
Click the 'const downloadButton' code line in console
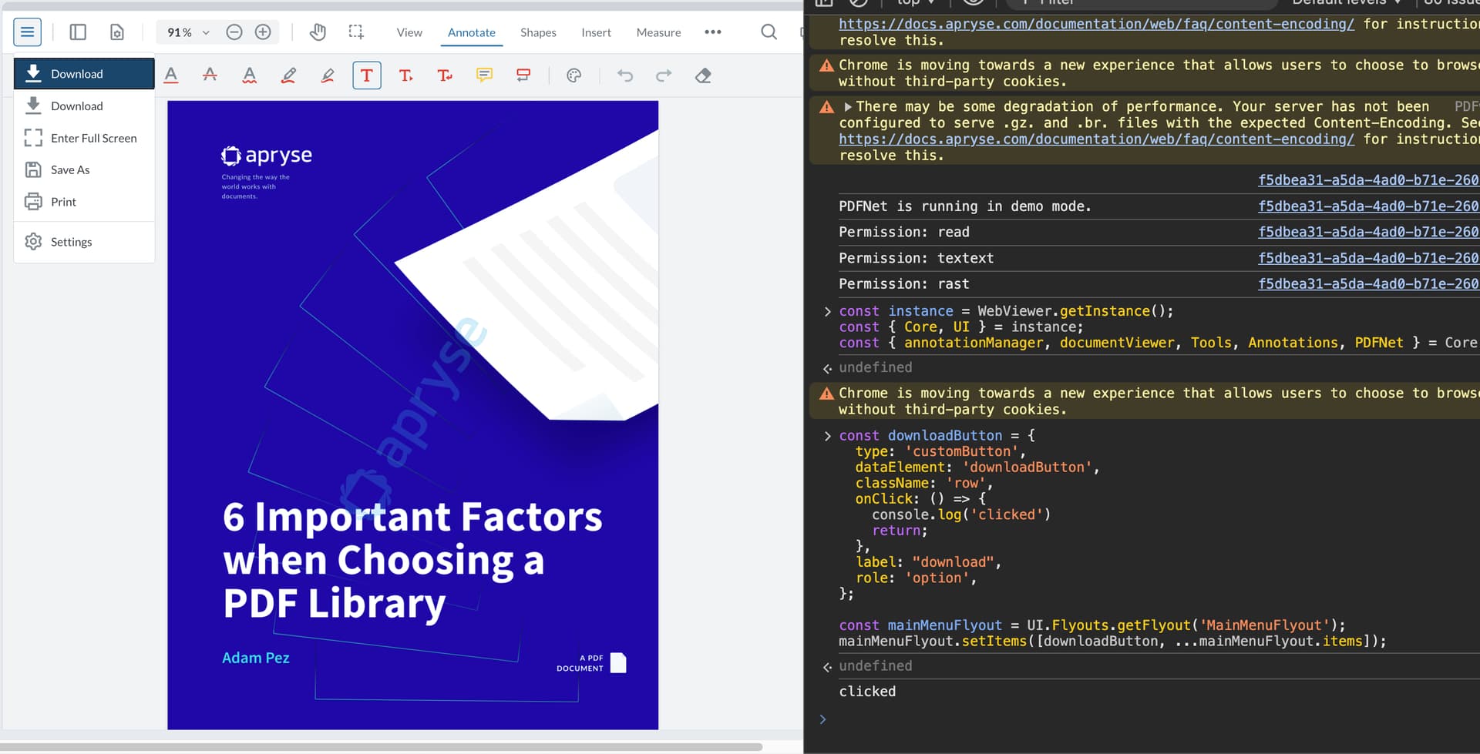pyautogui.click(x=937, y=436)
